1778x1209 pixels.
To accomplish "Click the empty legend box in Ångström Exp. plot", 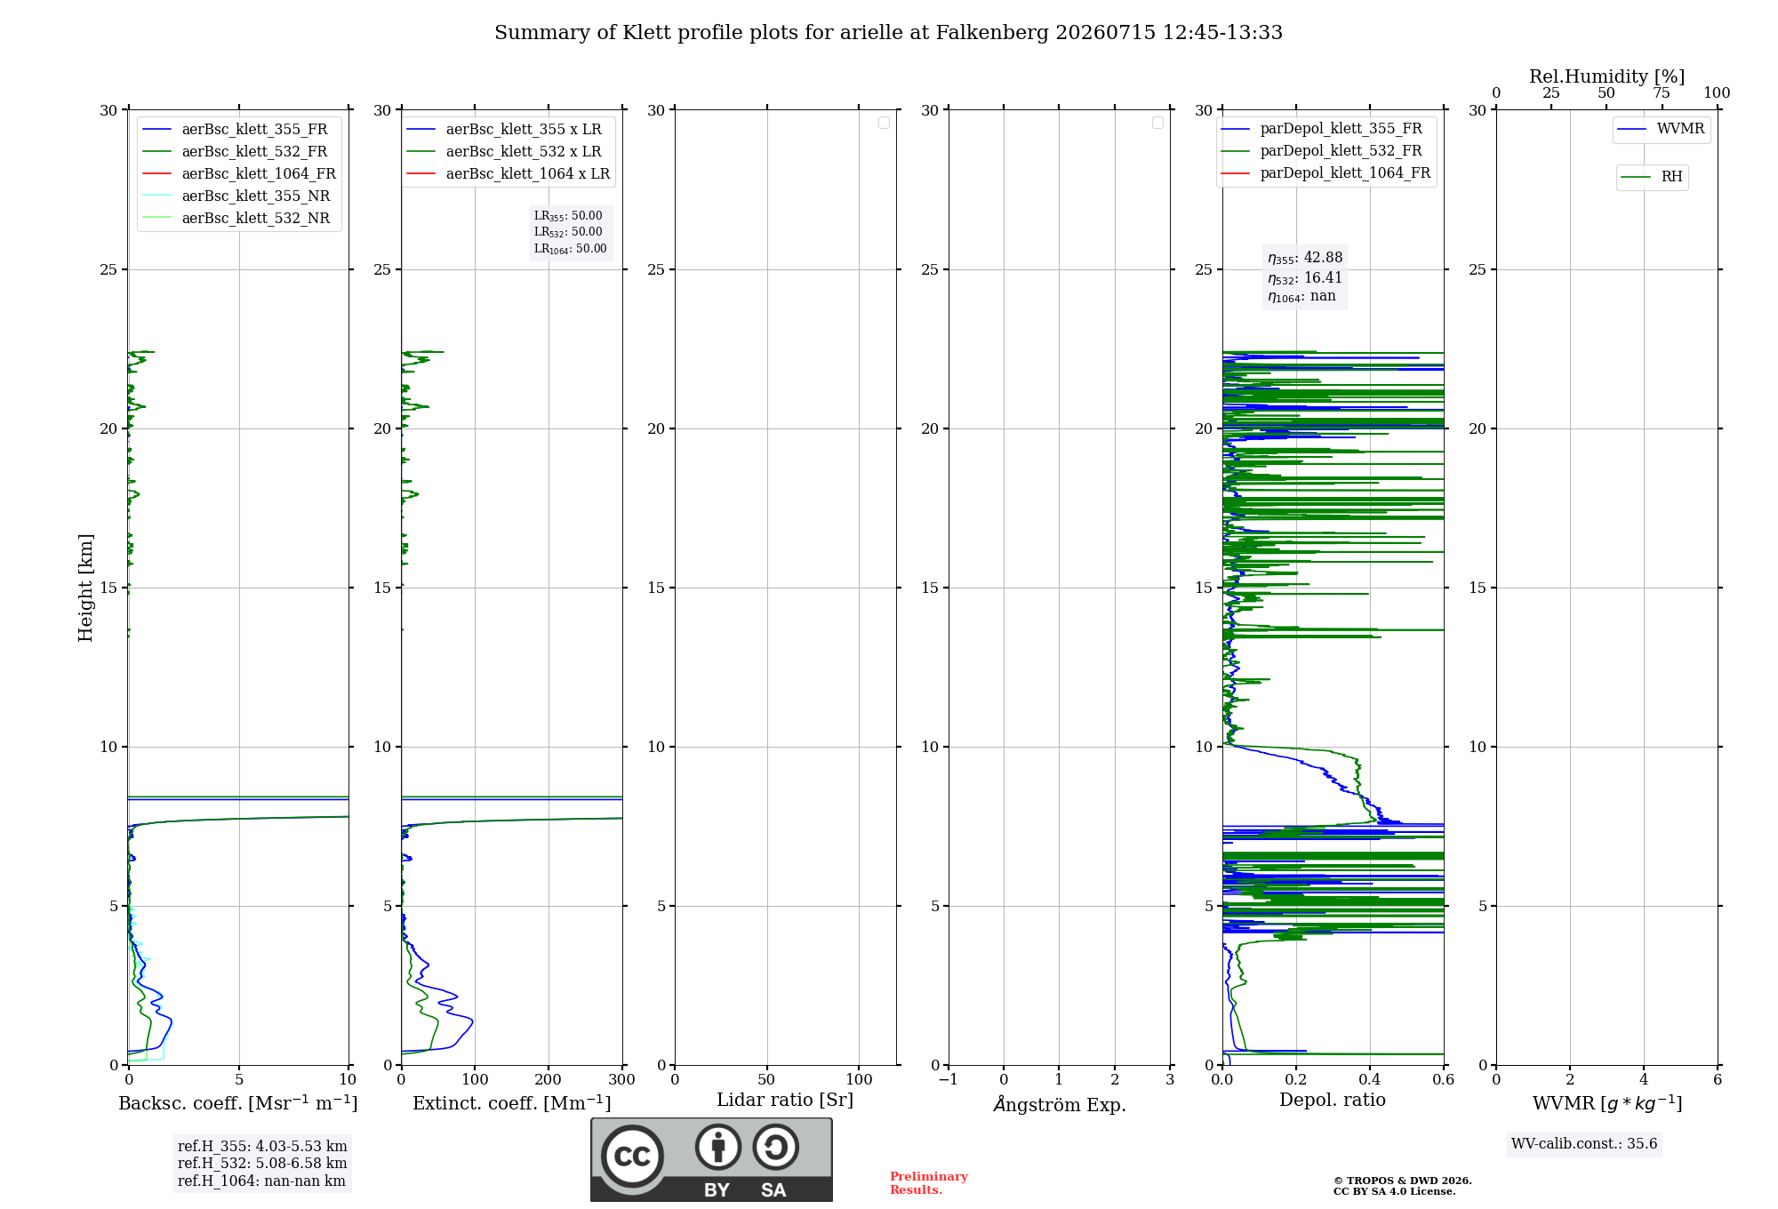I will pos(1157,123).
